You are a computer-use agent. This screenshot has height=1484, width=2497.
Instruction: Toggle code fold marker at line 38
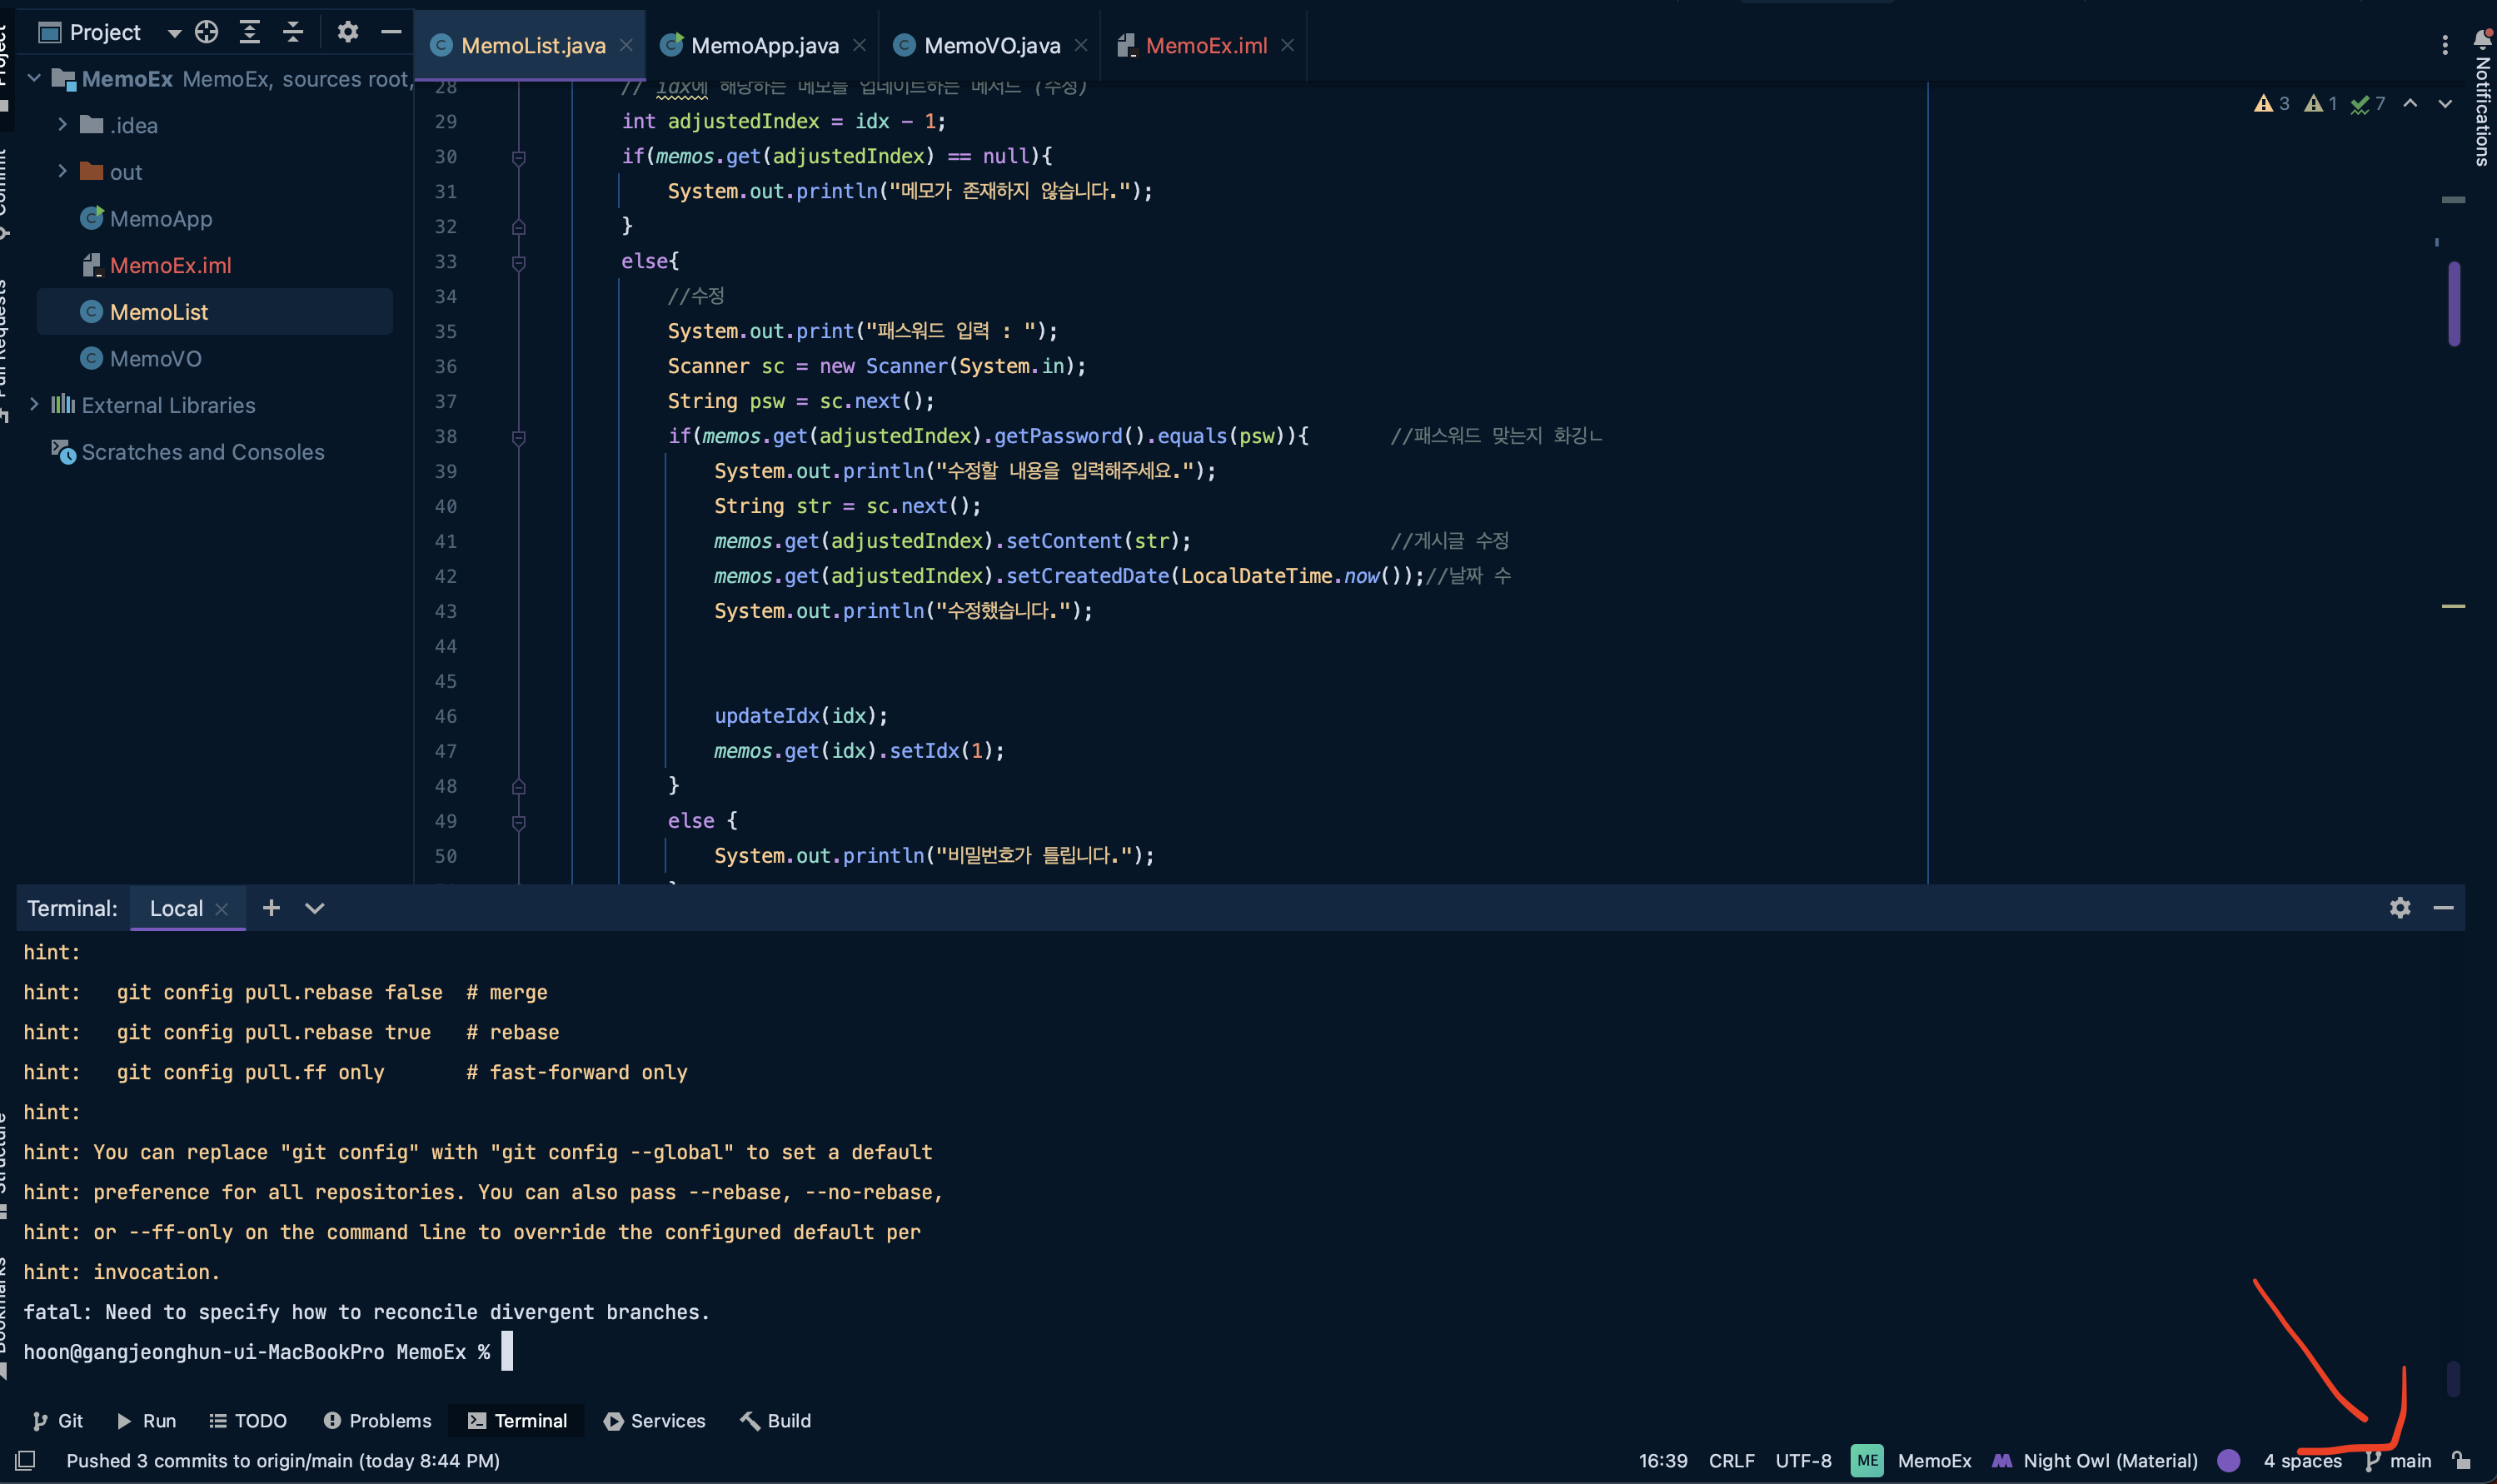click(x=518, y=437)
